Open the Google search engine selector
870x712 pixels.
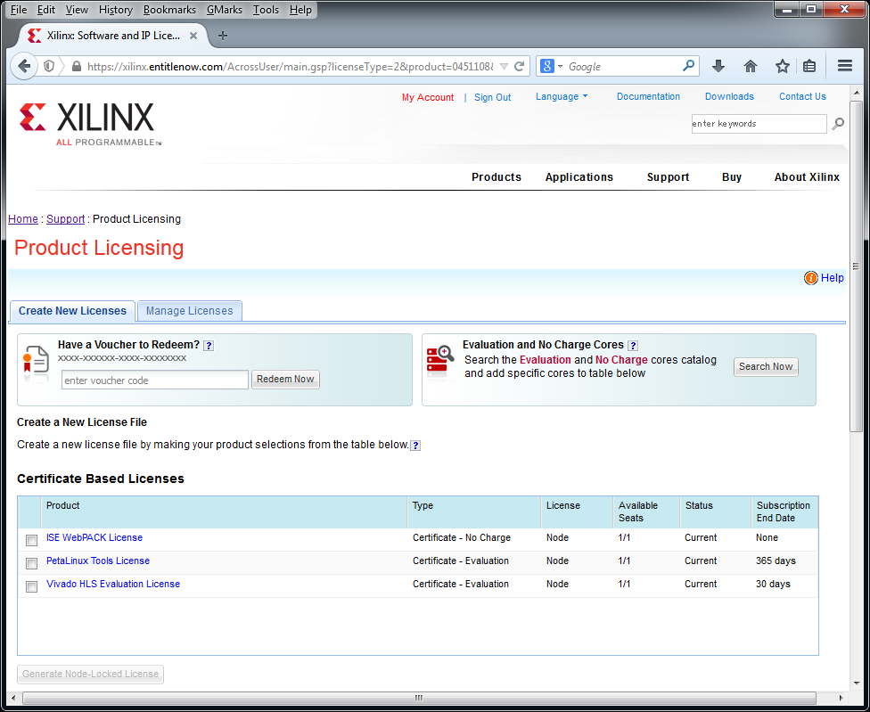(551, 67)
